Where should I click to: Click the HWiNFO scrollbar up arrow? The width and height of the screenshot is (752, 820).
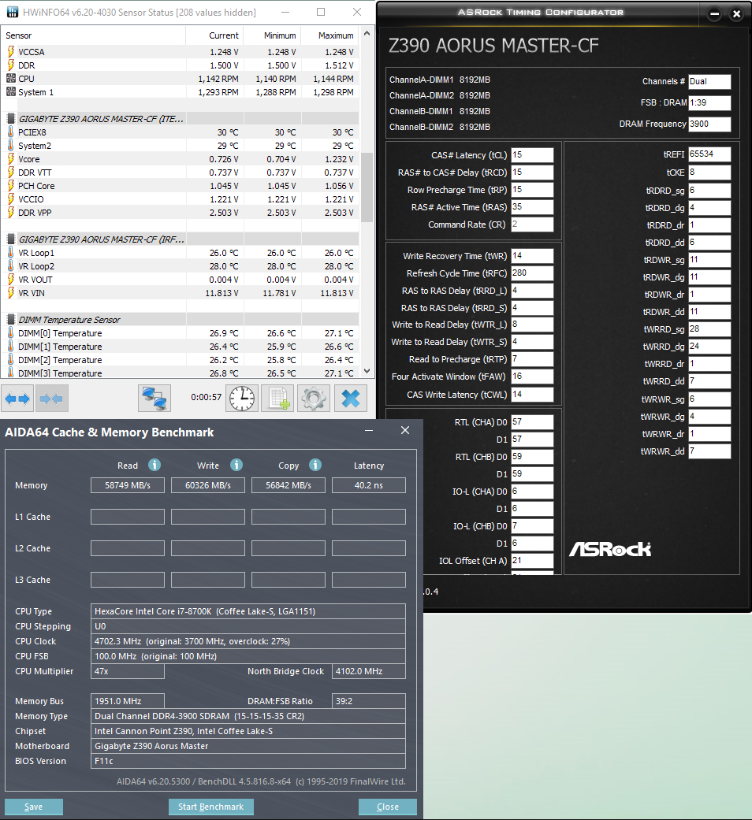click(367, 33)
